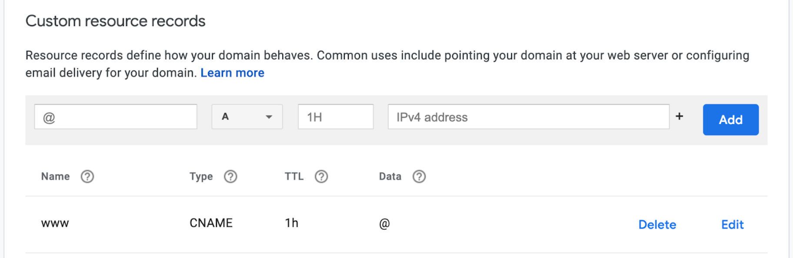This screenshot has height=258, width=793.
Task: Click the www record row
Action: coord(55,223)
